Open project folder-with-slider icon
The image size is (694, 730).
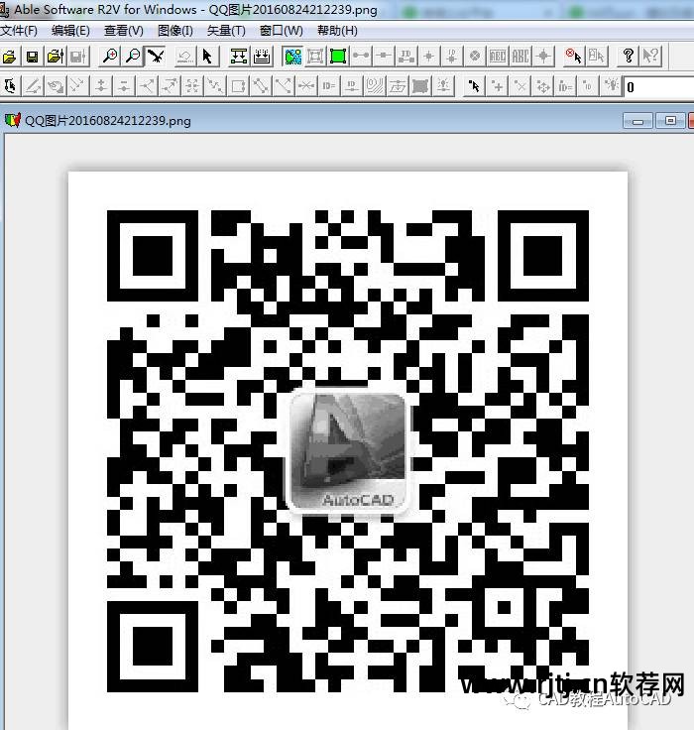tap(56, 57)
